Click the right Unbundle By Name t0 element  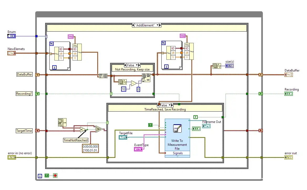(x=173, y=48)
